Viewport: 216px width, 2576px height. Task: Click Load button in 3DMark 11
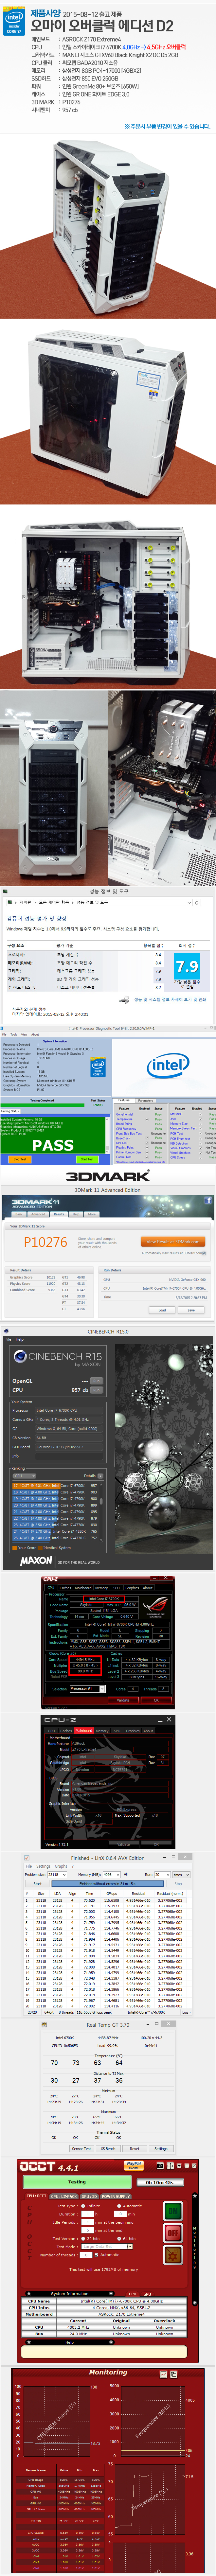[x=162, y=1310]
